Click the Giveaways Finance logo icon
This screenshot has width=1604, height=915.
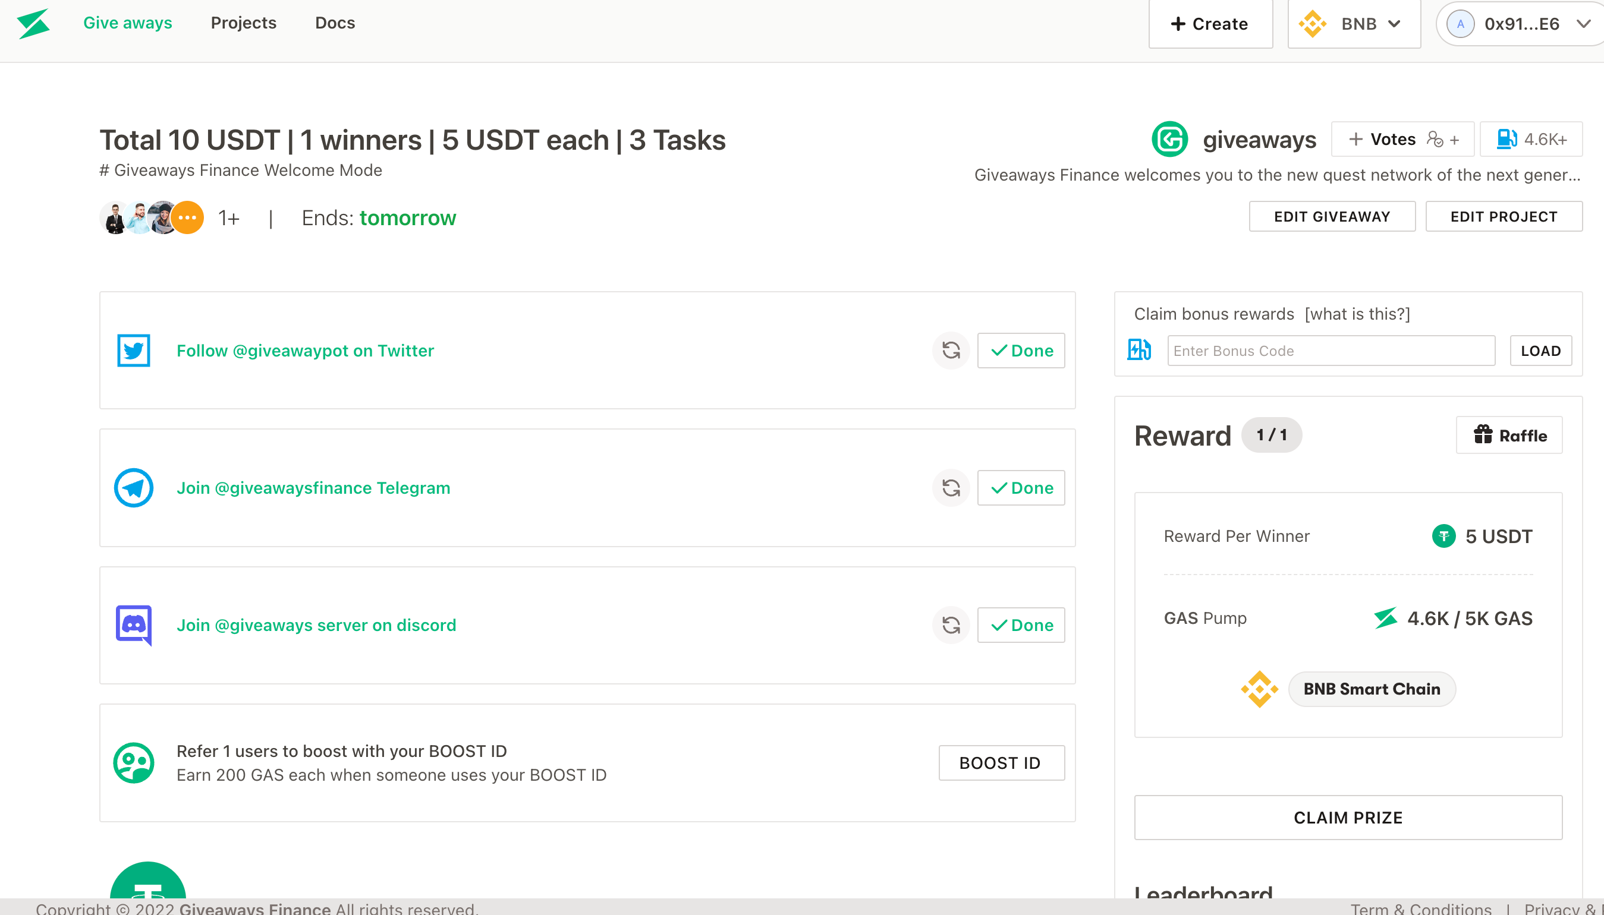pos(33,23)
